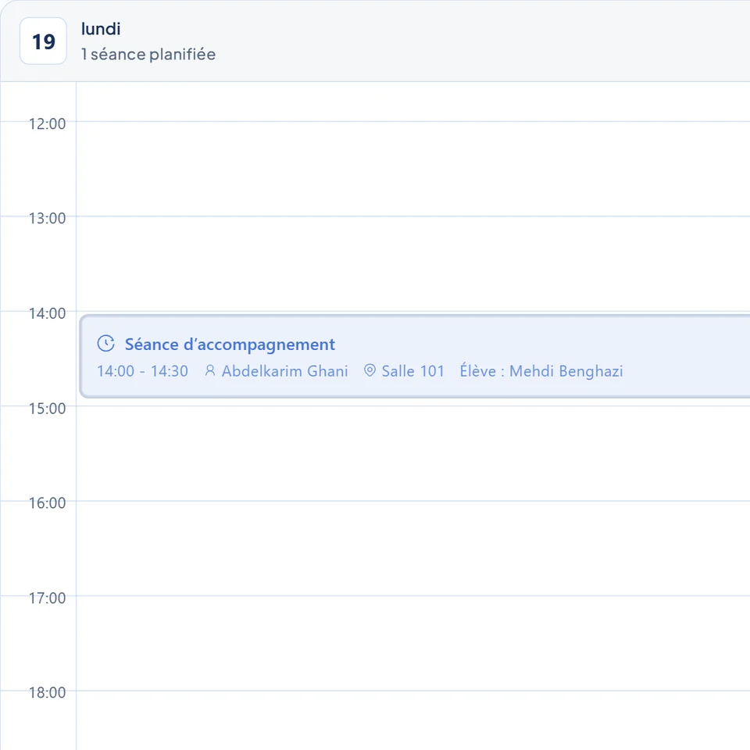Click the 16:00 time label
Viewport: 750px width, 750px height.
pyautogui.click(x=48, y=503)
